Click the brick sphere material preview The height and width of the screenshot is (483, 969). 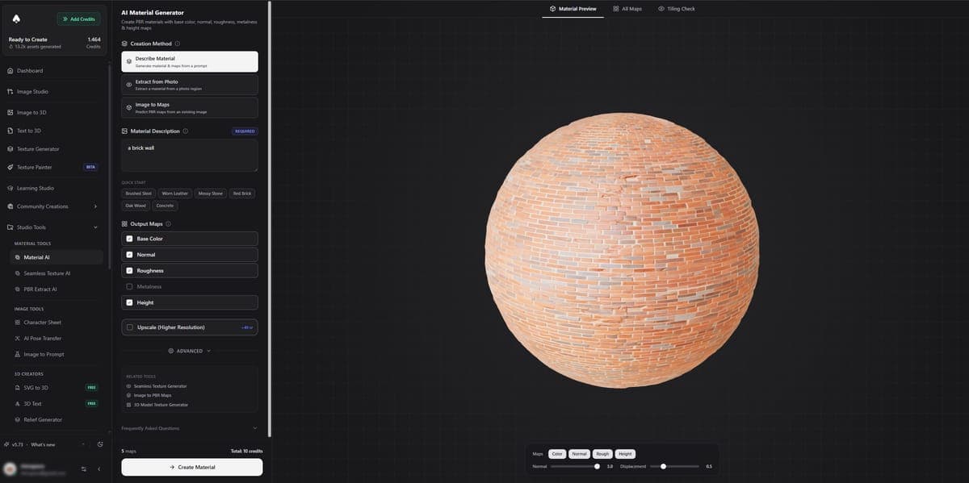pyautogui.click(x=622, y=251)
